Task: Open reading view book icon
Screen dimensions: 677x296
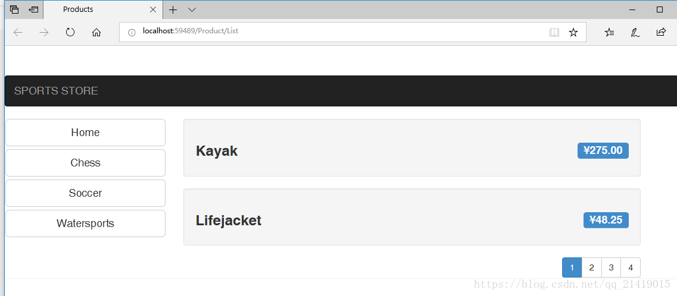Action: 554,32
